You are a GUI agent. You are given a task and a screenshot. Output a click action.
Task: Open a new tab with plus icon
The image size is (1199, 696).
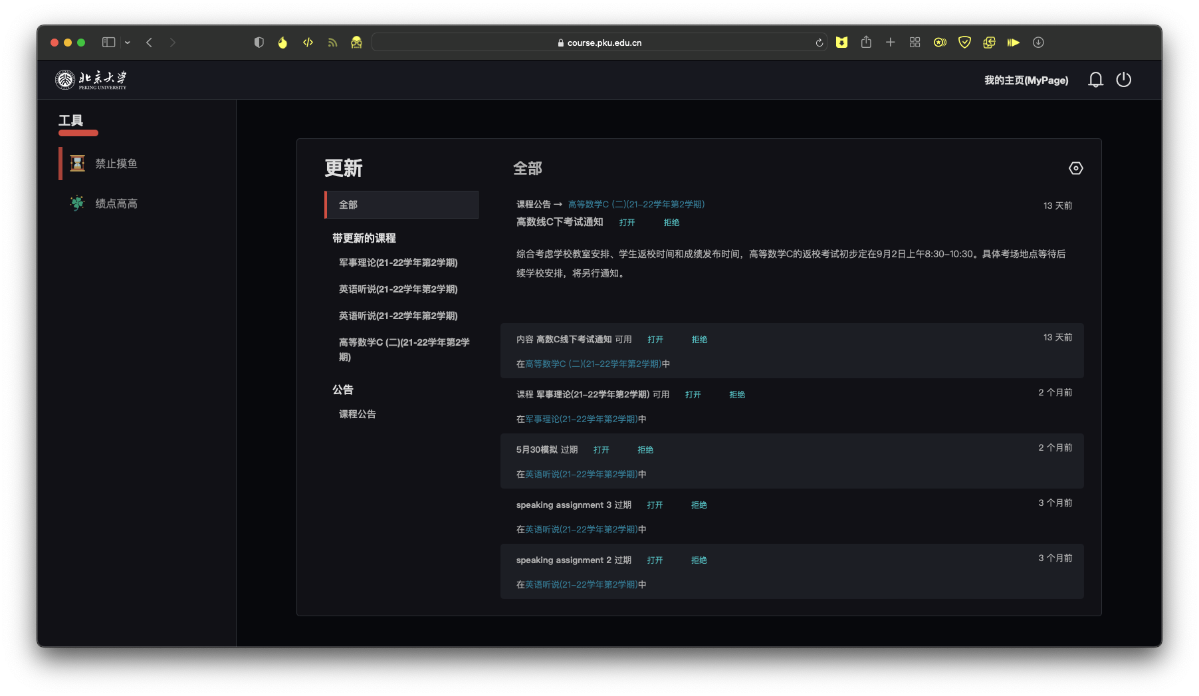[x=891, y=43]
